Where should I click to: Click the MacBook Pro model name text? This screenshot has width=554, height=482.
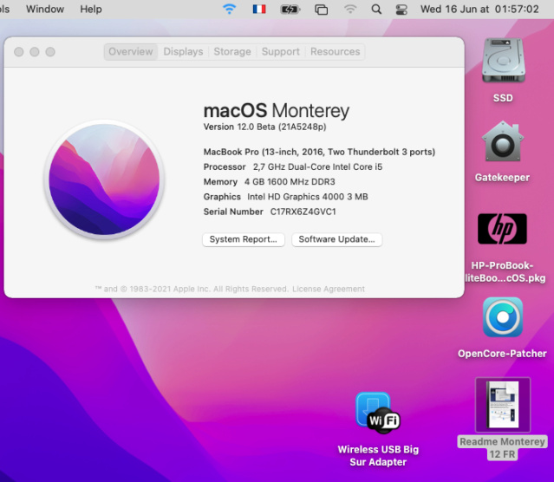coord(319,152)
